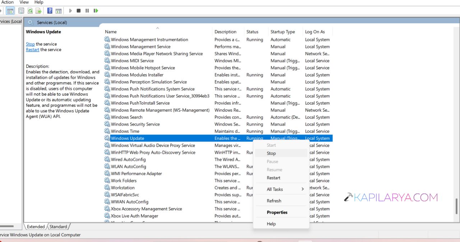Switch to the Extended tab

(36, 227)
